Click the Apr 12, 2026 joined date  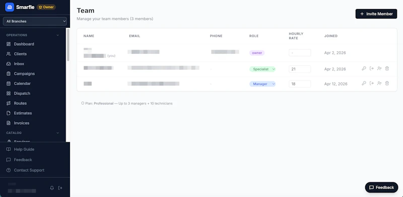click(335, 84)
